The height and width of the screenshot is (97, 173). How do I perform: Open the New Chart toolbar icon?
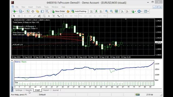tap(14, 11)
